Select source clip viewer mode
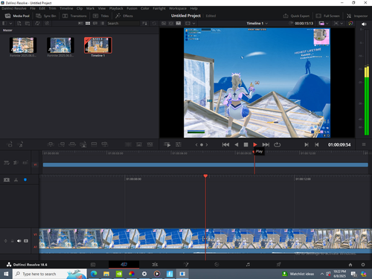372x279 pixels. pos(164,23)
